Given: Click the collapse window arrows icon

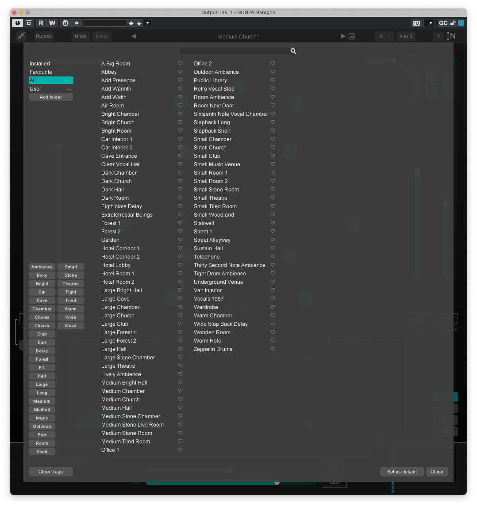Looking at the screenshot, I should (21, 36).
